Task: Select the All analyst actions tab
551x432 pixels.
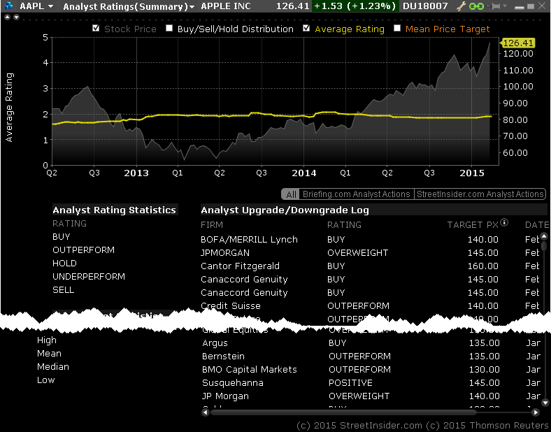Action: [x=291, y=194]
